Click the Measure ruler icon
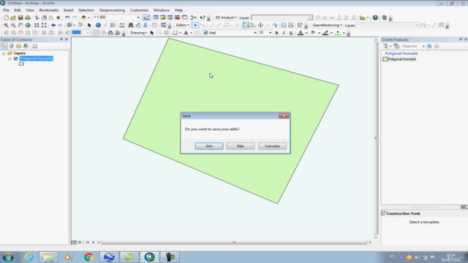468x263 pixels. [122, 26]
